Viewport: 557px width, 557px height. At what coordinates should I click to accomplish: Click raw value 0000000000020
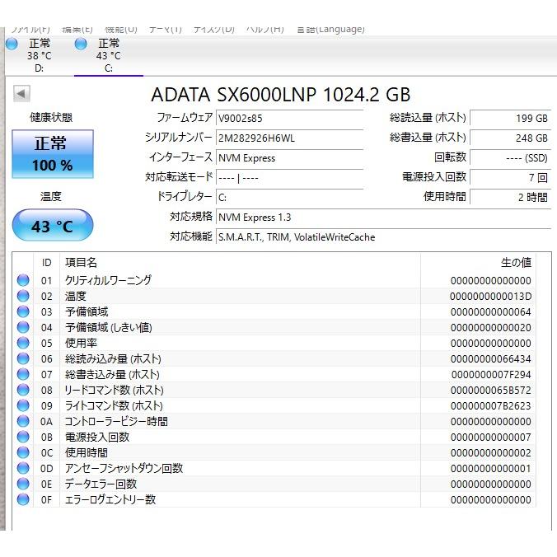tap(490, 327)
